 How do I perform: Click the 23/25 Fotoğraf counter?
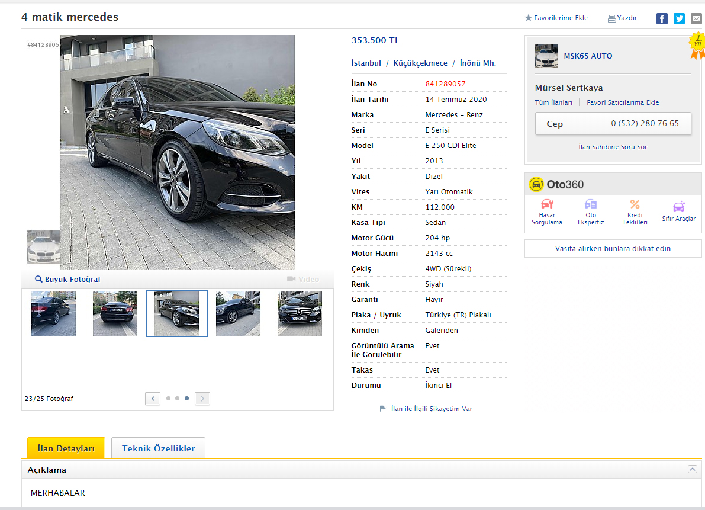49,399
